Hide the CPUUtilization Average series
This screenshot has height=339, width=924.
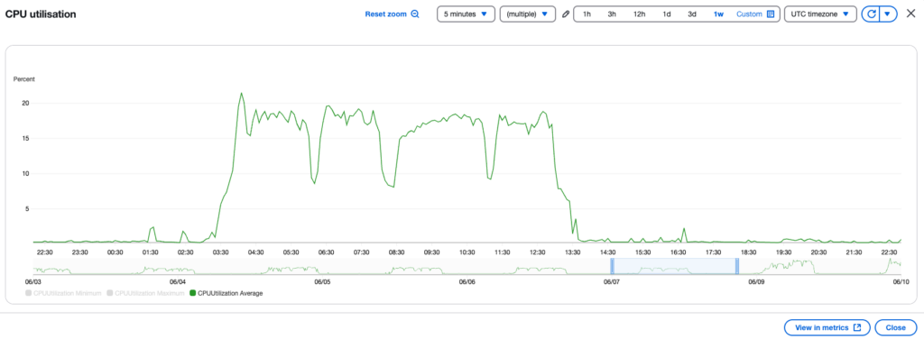(x=226, y=293)
